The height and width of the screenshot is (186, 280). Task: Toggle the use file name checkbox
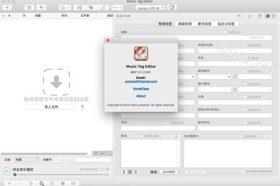click(x=248, y=38)
